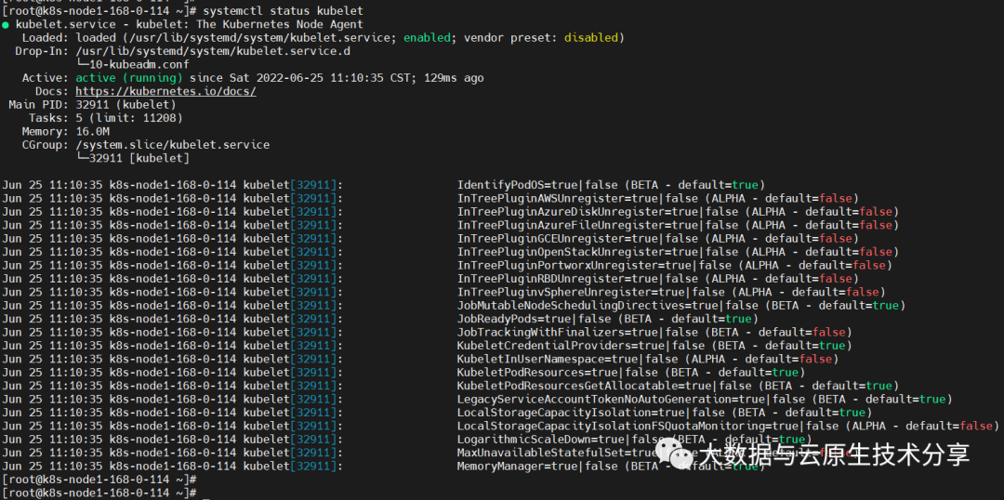Select the 'InTreePluginPortworxUnregister' log entry
Image resolution: width=1004 pixels, height=500 pixels.
coord(675,266)
